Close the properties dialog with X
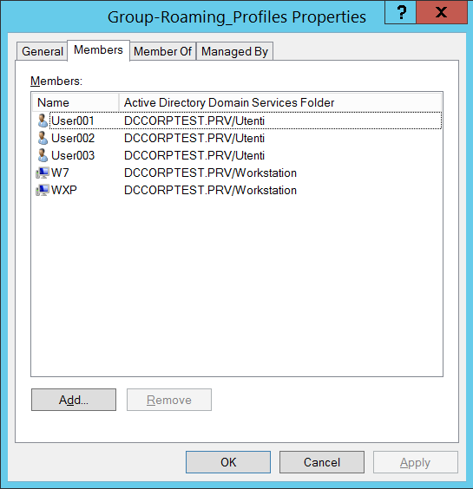 pos(442,12)
